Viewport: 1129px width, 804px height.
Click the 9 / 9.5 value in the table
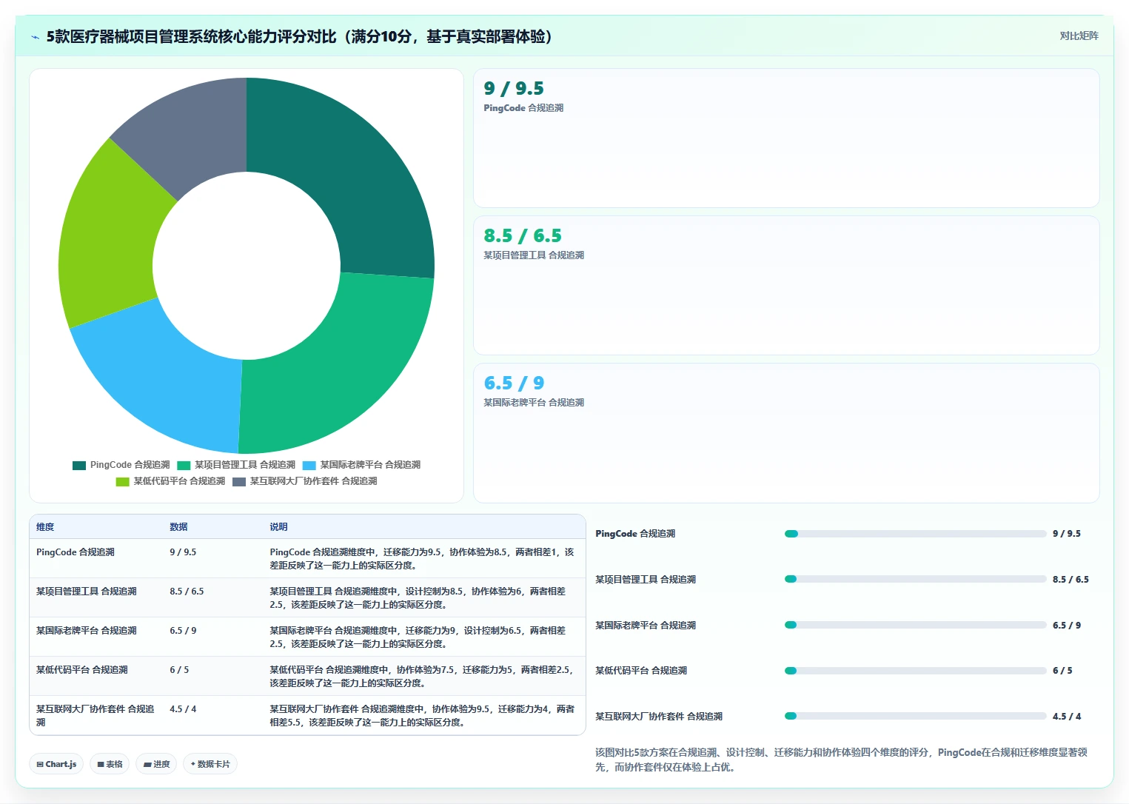[183, 552]
